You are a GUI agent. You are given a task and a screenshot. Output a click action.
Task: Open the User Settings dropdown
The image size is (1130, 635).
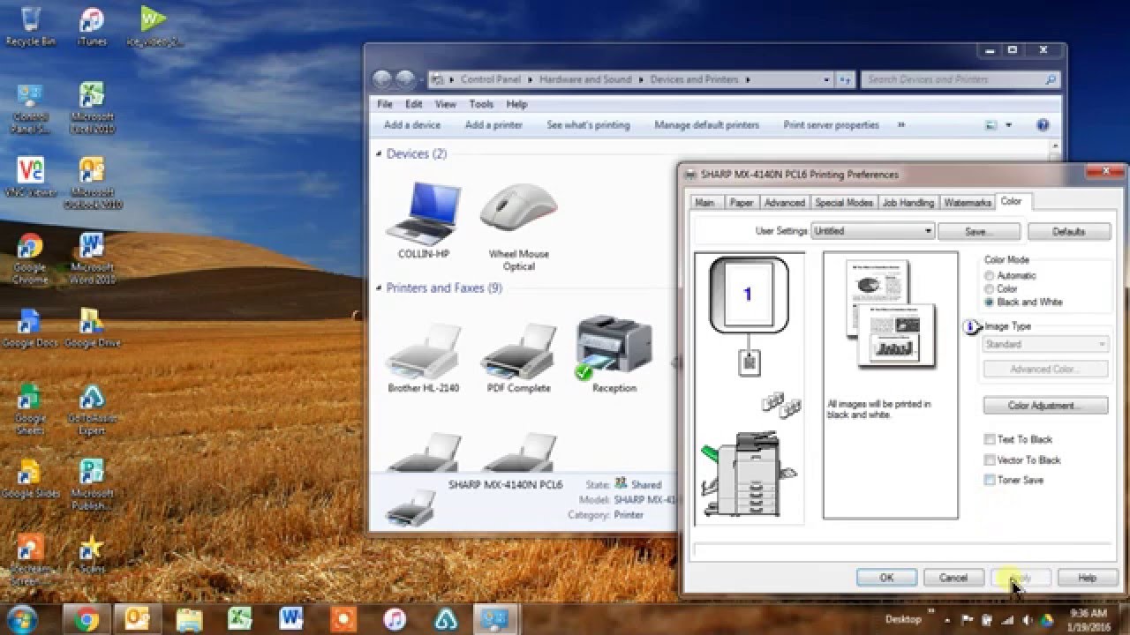point(872,231)
